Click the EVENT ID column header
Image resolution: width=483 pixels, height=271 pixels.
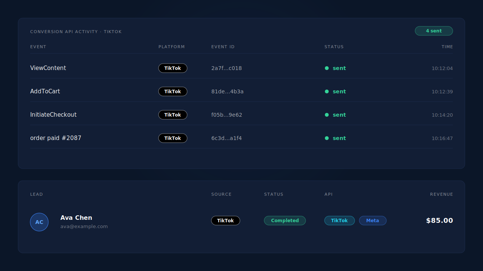[x=223, y=47]
